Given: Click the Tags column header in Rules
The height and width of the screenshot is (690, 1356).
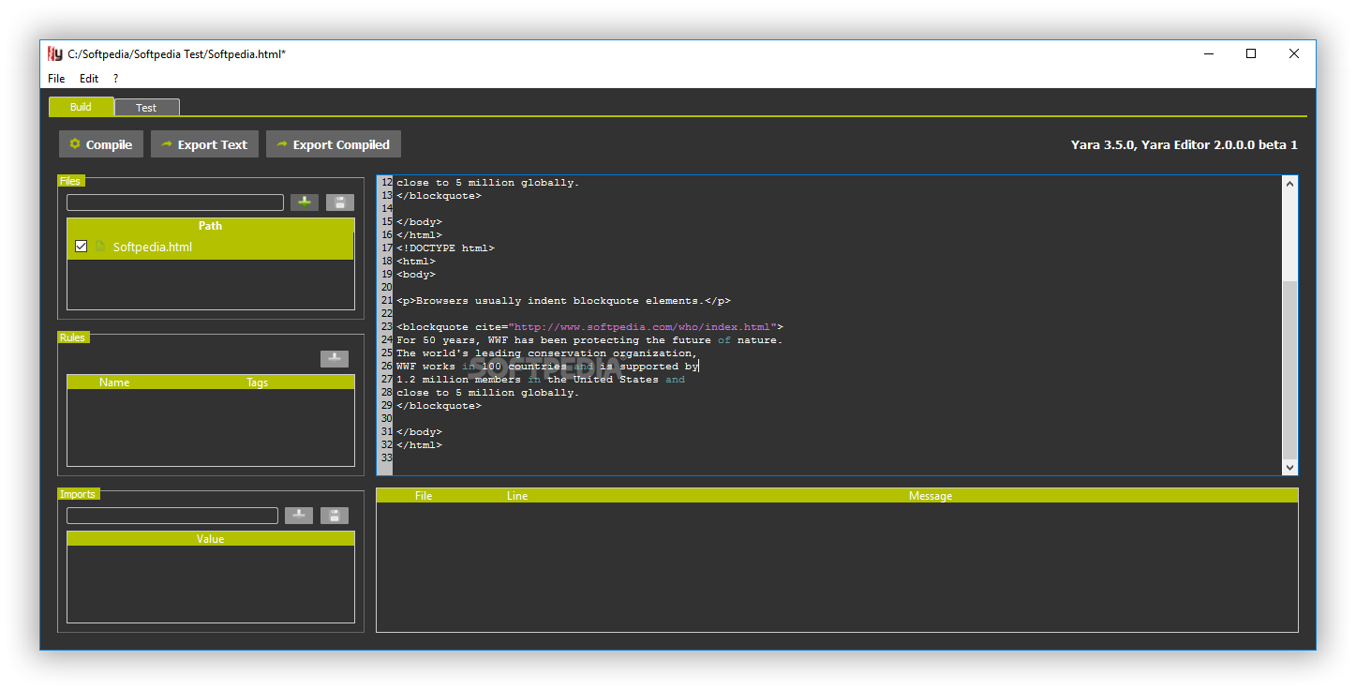Looking at the screenshot, I should [258, 382].
